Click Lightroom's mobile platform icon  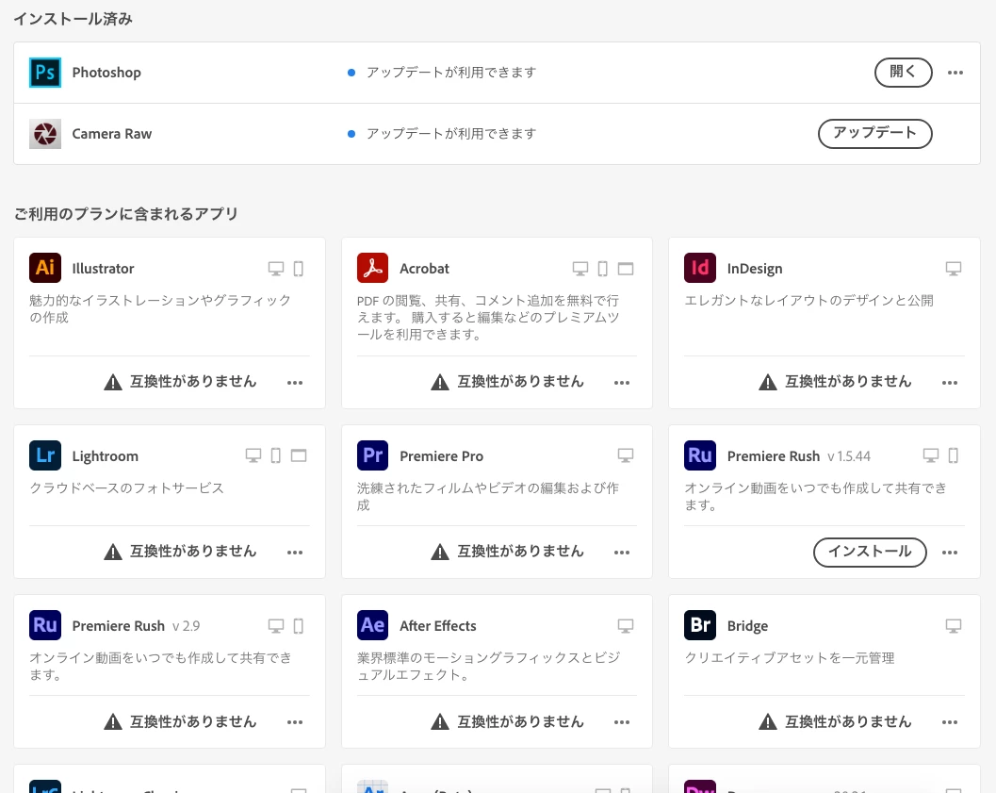click(276, 455)
